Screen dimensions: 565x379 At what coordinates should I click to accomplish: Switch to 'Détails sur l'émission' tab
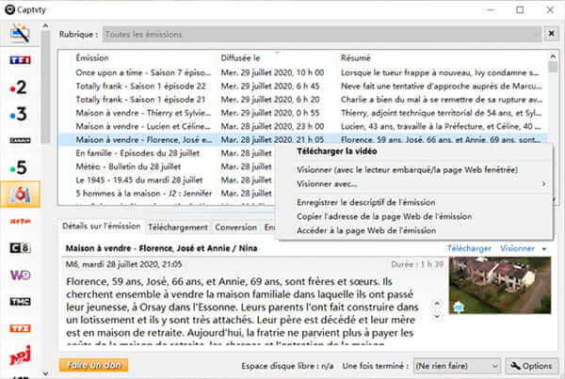click(x=102, y=226)
